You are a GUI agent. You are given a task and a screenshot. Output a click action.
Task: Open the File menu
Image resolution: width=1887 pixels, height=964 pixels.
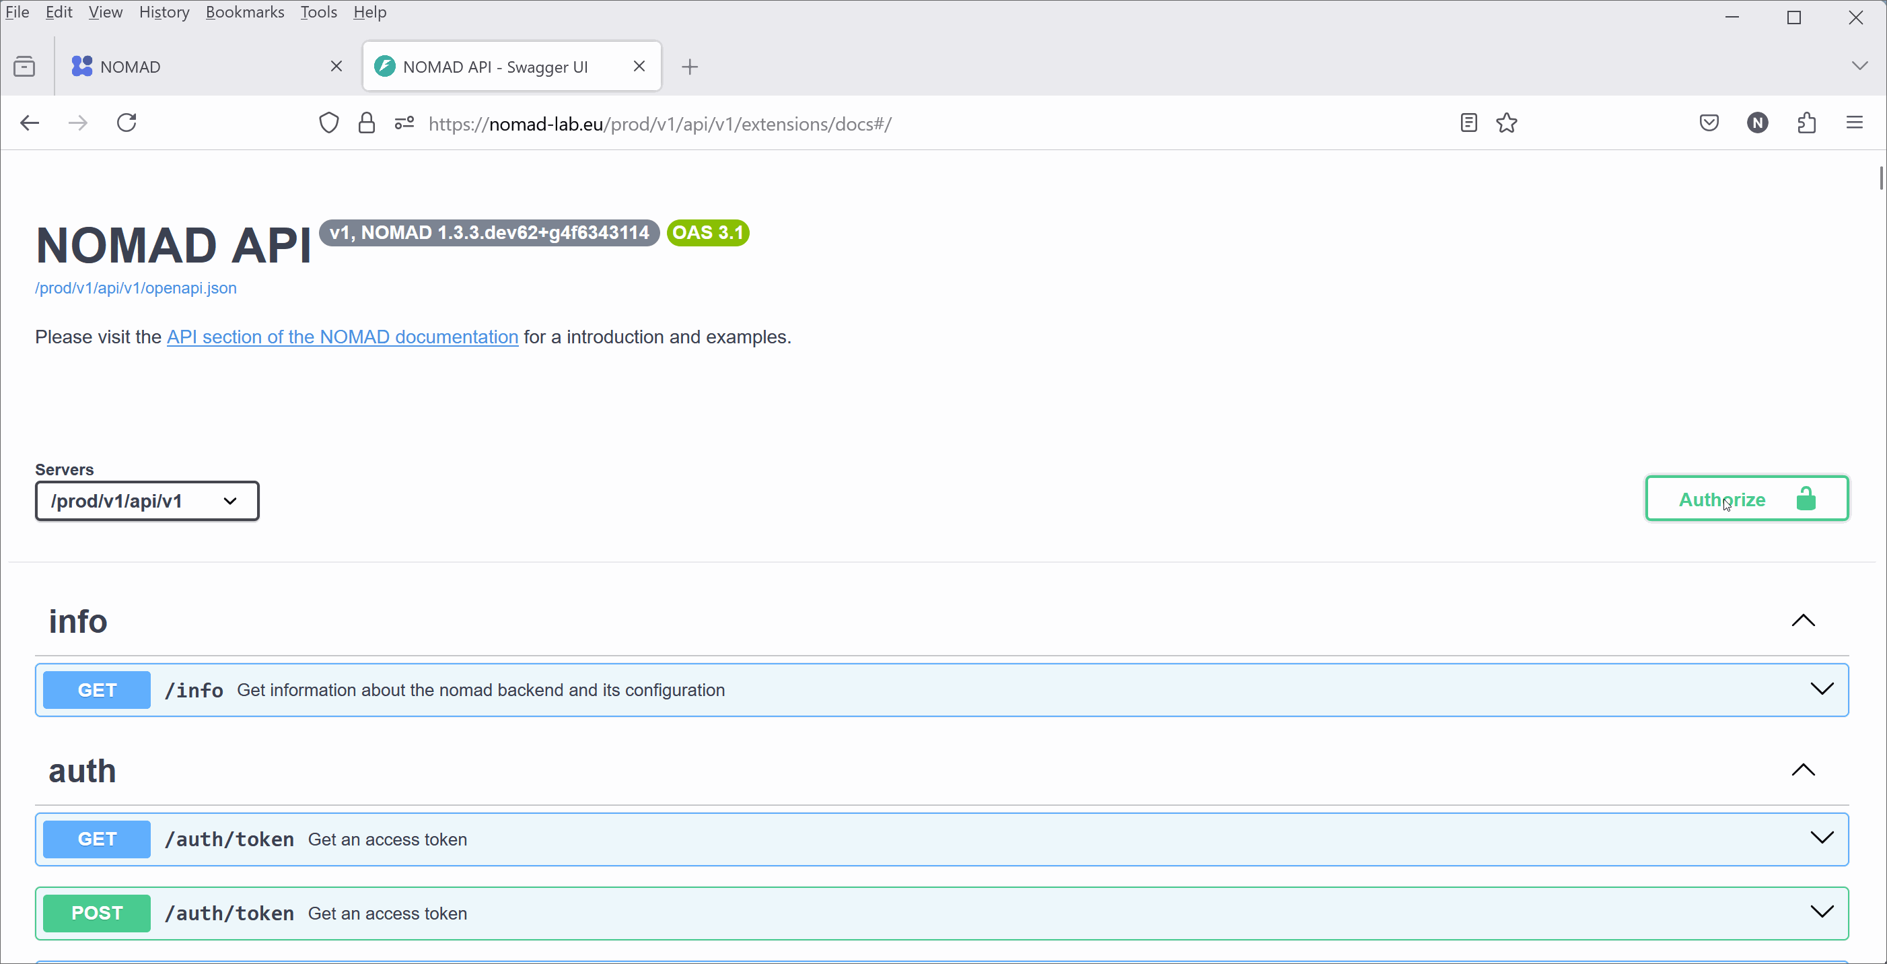(17, 11)
